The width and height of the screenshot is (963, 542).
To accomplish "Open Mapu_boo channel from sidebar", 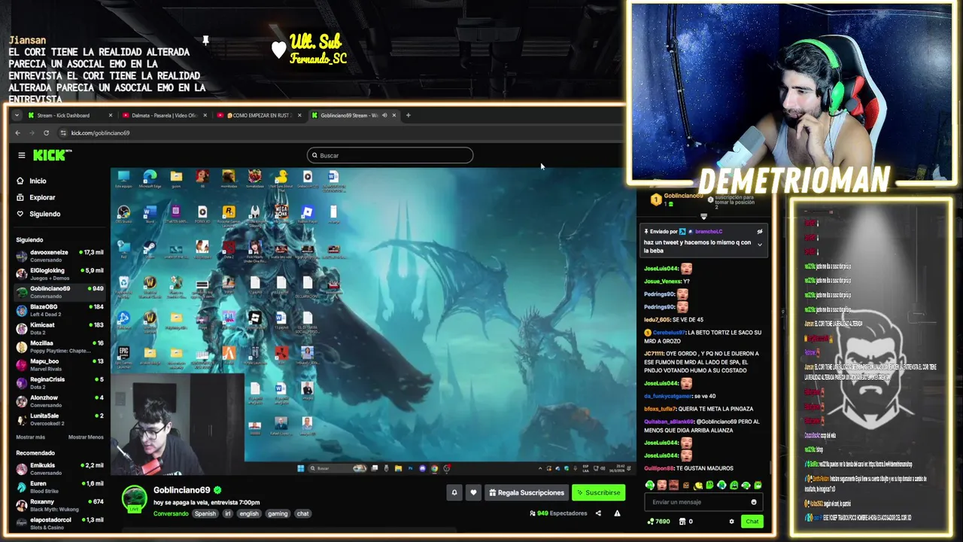I will (x=59, y=364).
